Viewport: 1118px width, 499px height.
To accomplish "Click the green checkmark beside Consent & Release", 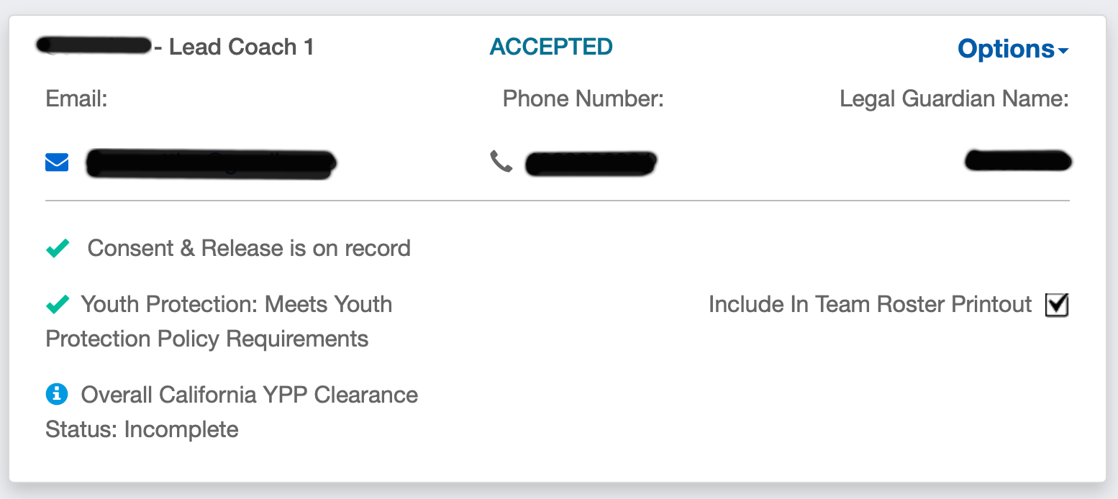I will click(57, 247).
